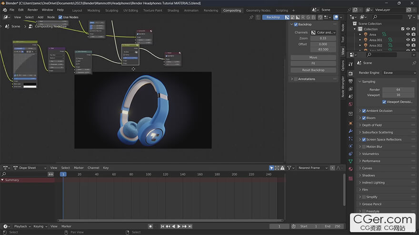419x235 pixels.
Task: Click the Fit backdrop button
Action: (313, 63)
